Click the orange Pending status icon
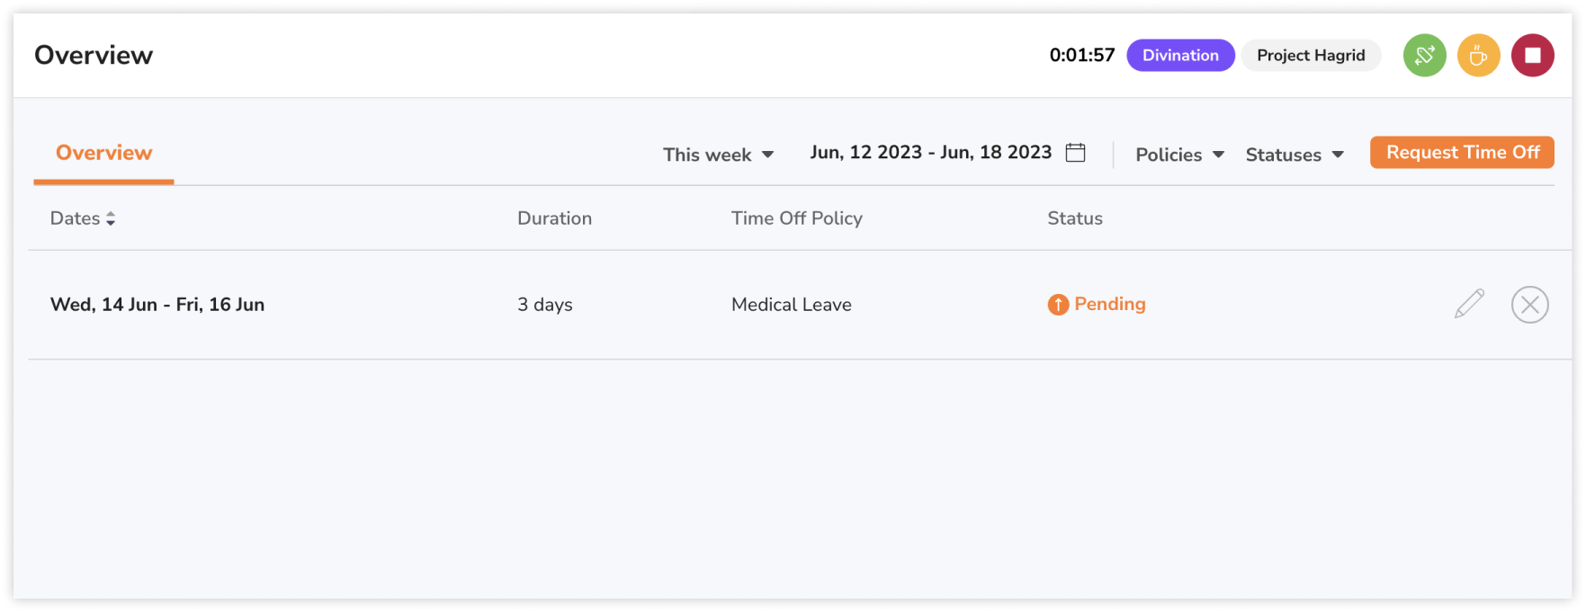 tap(1060, 304)
